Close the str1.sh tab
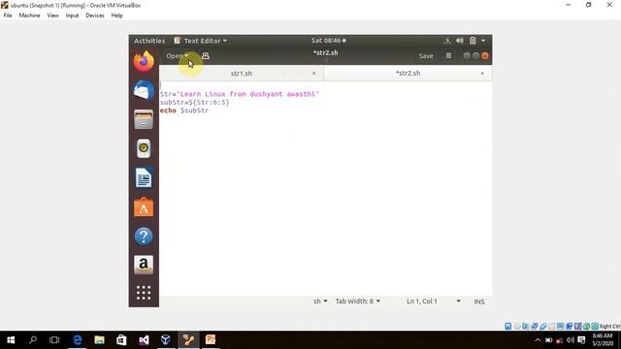 tap(314, 74)
